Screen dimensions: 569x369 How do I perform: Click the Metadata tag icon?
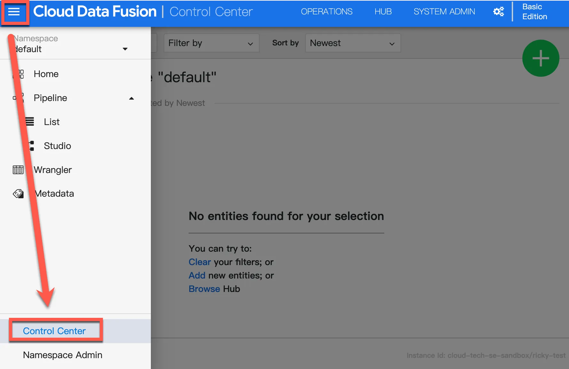(x=18, y=193)
